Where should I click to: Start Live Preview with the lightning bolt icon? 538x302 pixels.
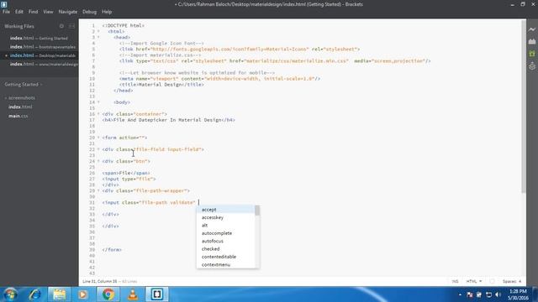pyautogui.click(x=532, y=30)
